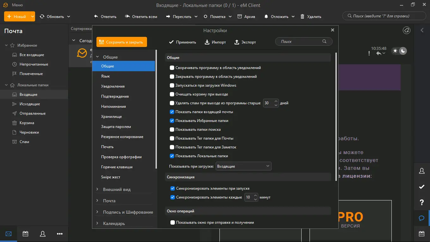Click the 'Применить' button
Screen dimensions: 430x242
pos(182,42)
